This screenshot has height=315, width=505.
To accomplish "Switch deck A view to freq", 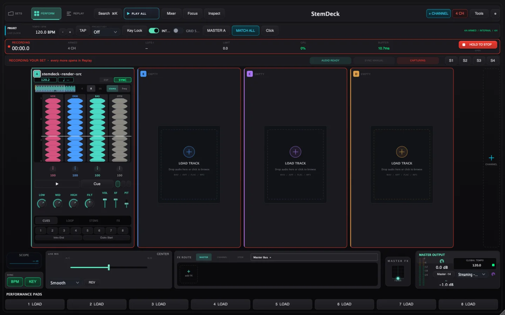I will (x=124, y=89).
